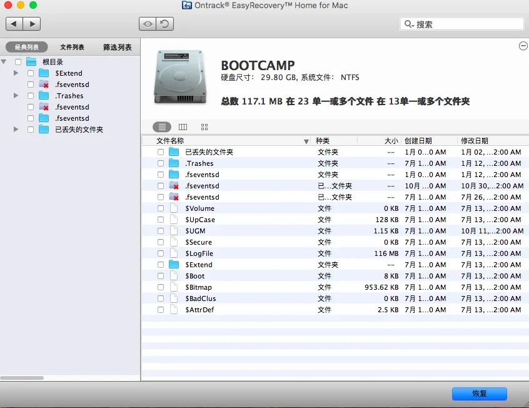Click $Extend folder icon in the file list

coord(174,265)
